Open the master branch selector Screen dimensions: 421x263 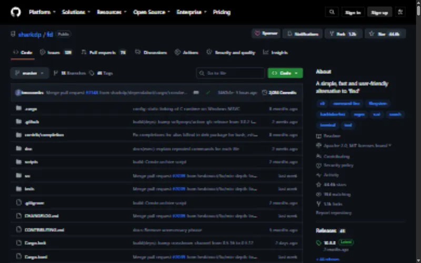tap(29, 73)
